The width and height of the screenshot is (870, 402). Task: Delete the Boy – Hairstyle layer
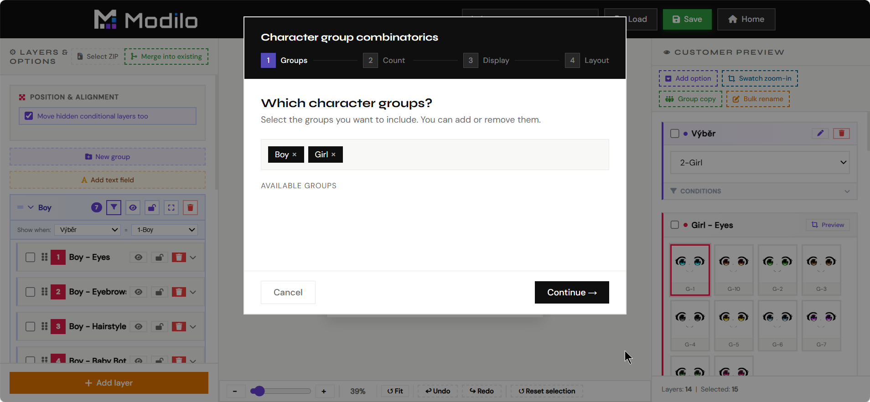click(x=179, y=327)
